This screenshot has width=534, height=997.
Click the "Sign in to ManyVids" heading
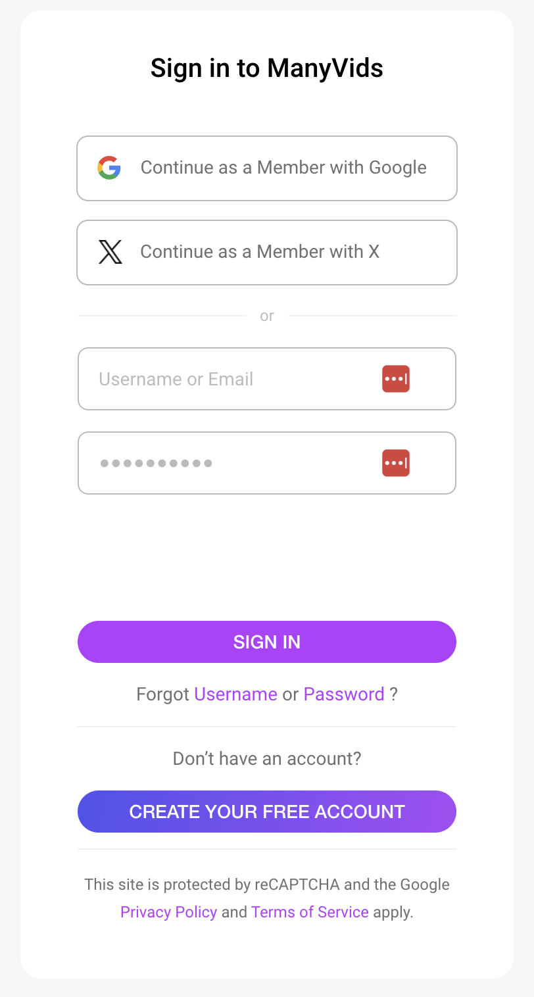(267, 68)
